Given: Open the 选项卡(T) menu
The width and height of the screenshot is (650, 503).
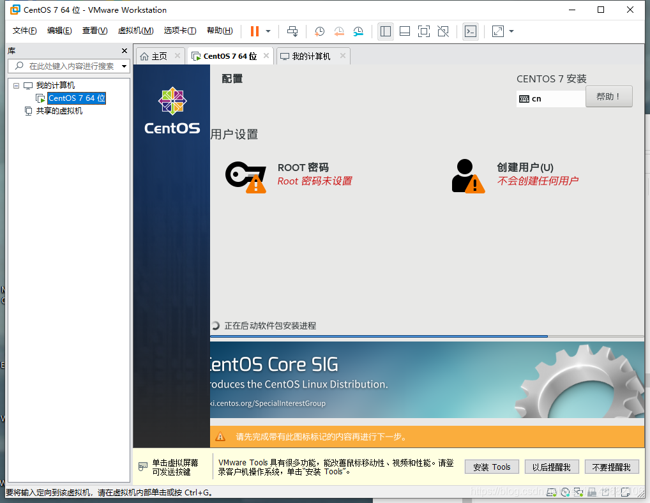Looking at the screenshot, I should [180, 31].
